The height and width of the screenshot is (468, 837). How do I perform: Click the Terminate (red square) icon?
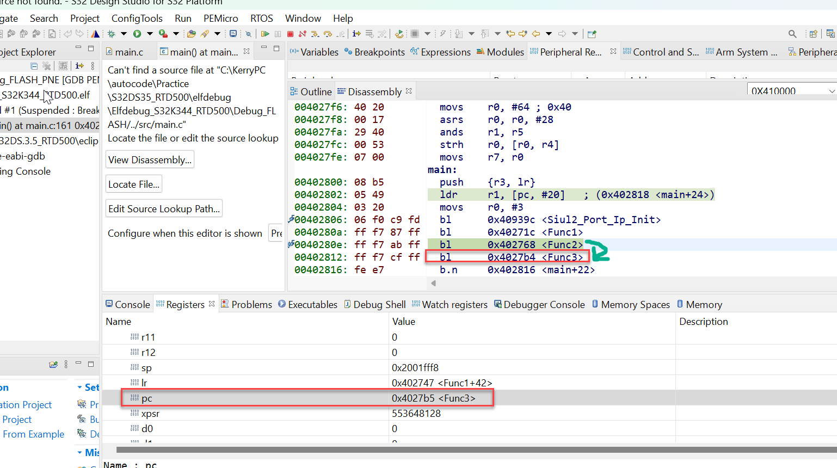[290, 33]
